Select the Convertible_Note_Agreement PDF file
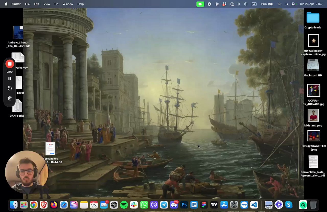This screenshot has height=212, width=327. tap(313, 162)
